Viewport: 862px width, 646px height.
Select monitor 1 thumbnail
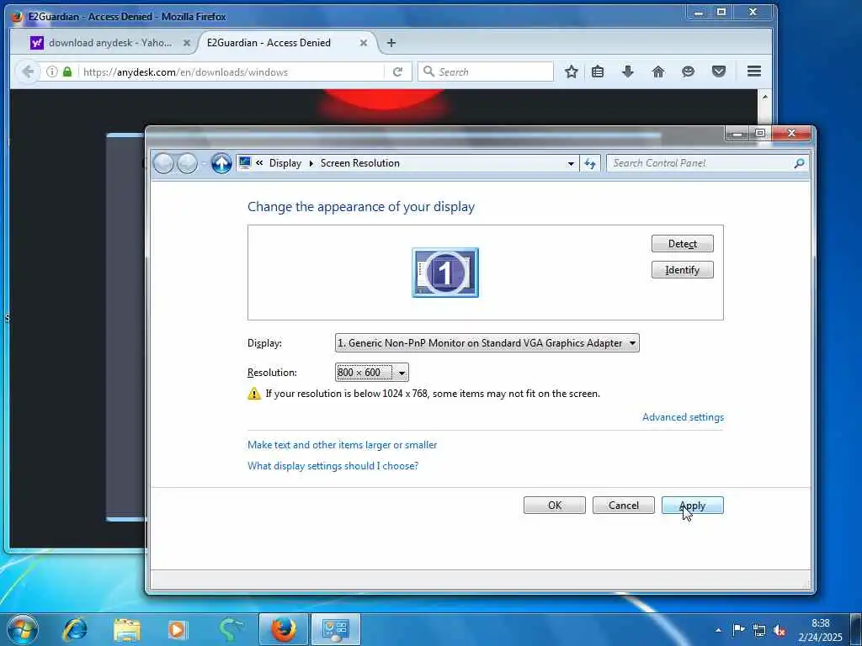[x=445, y=273]
